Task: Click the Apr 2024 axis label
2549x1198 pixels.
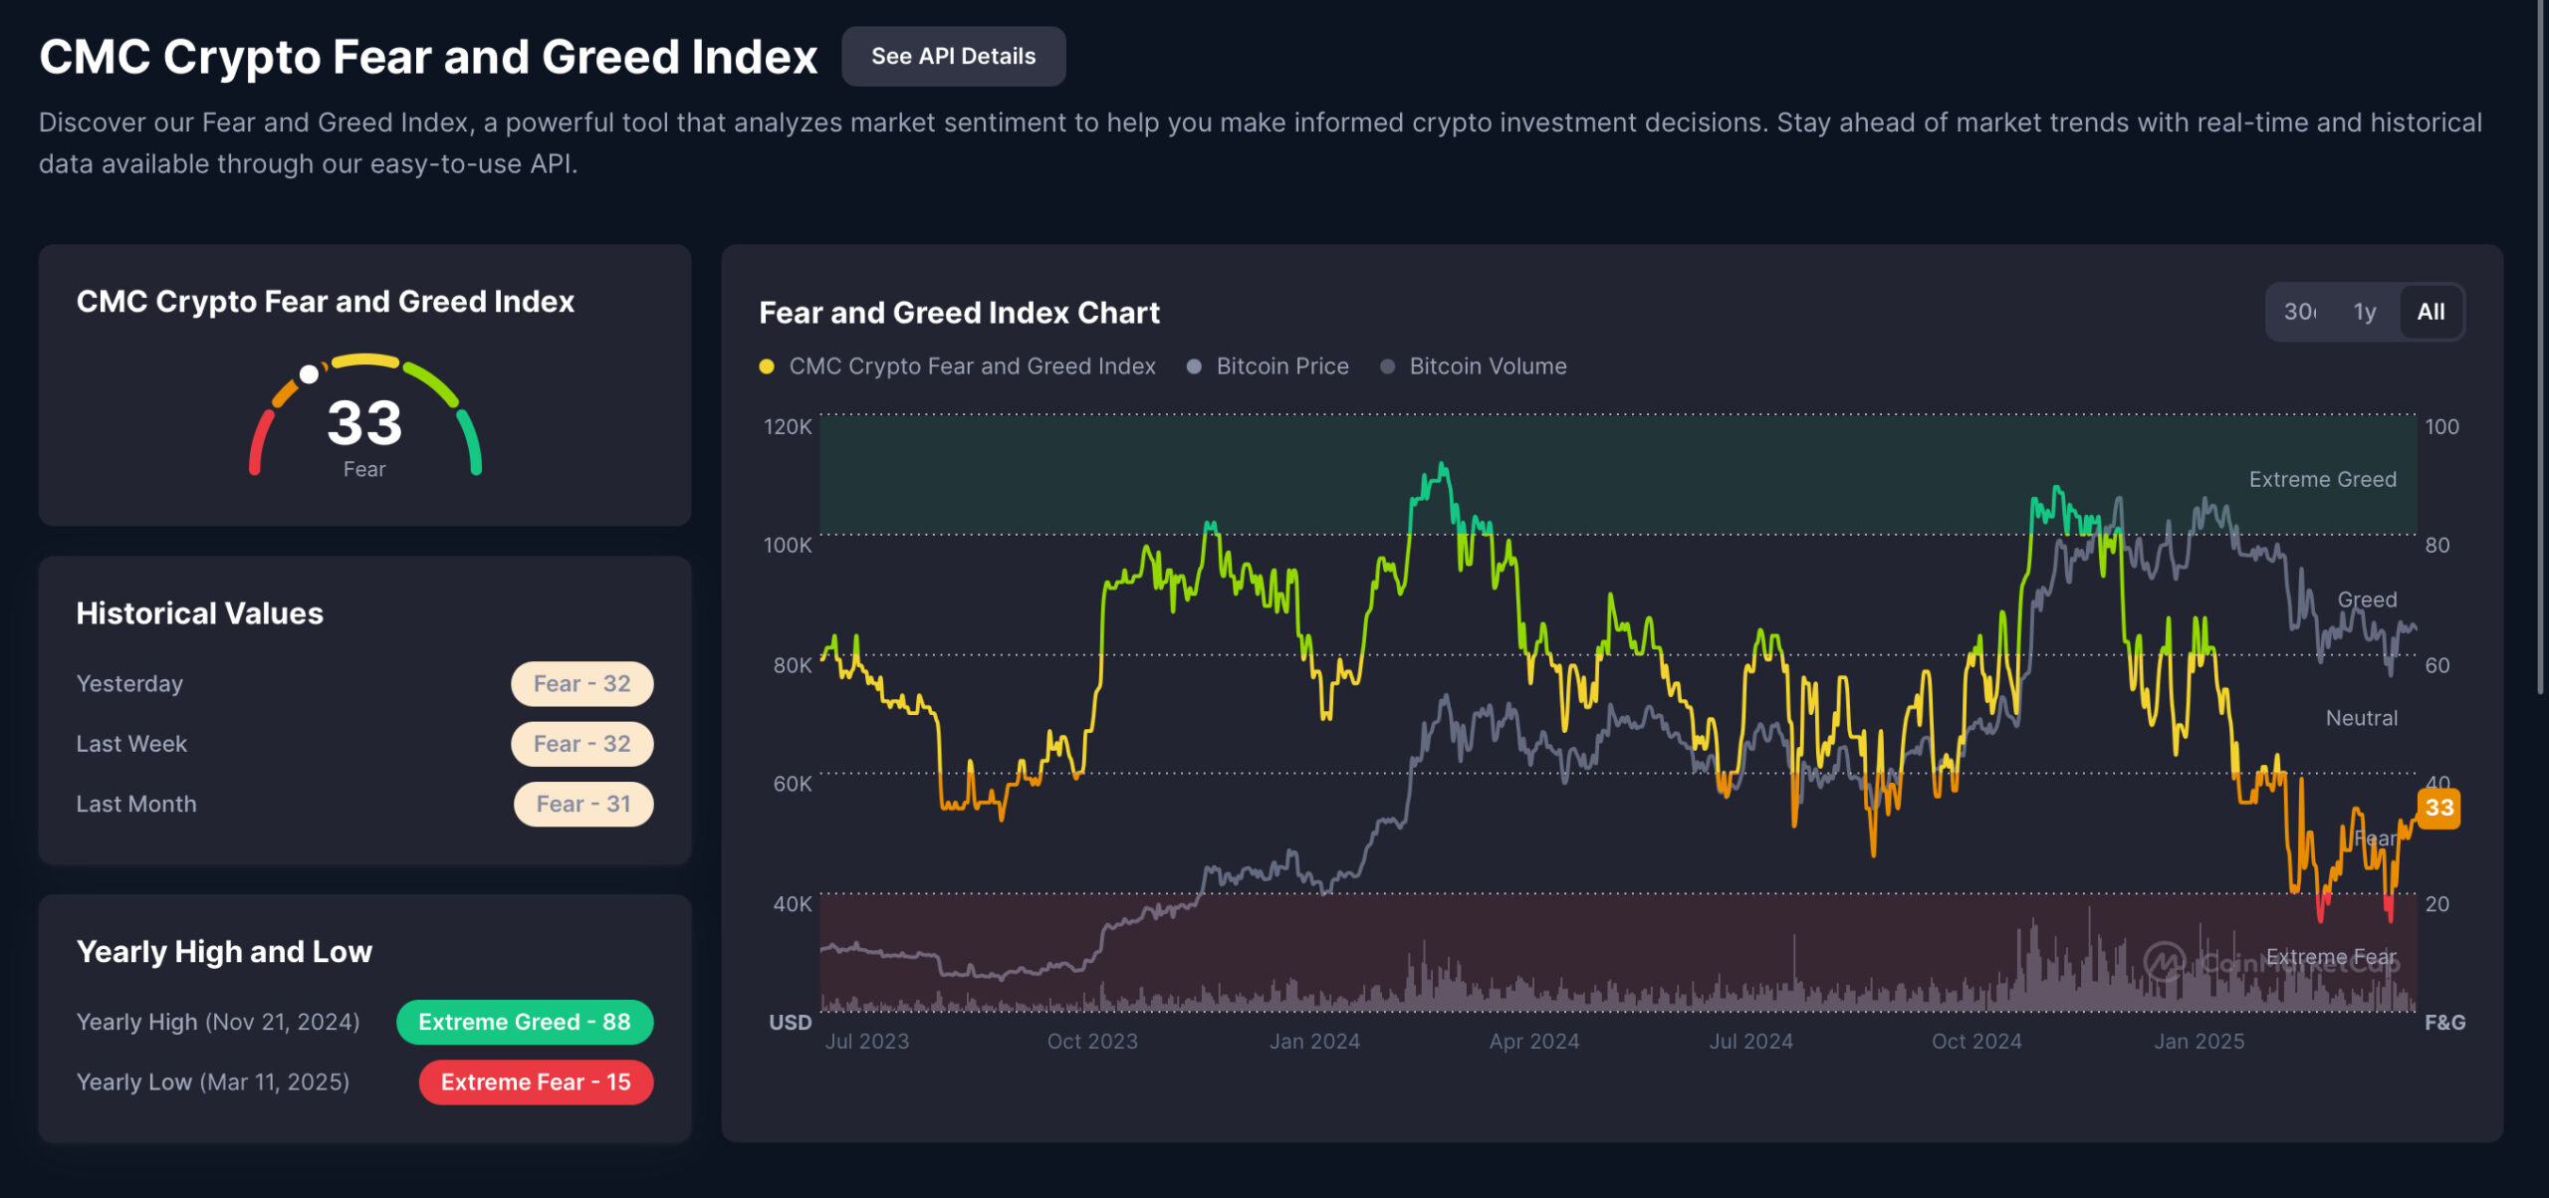Action: pos(1534,1042)
